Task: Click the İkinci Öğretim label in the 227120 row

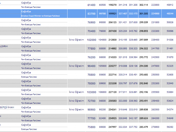Action: click(76, 92)
